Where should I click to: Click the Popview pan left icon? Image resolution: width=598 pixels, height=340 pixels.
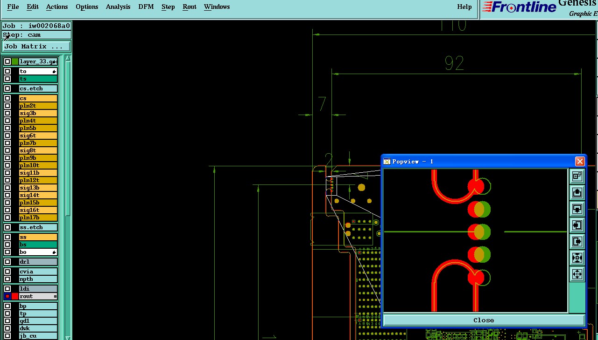(577, 225)
